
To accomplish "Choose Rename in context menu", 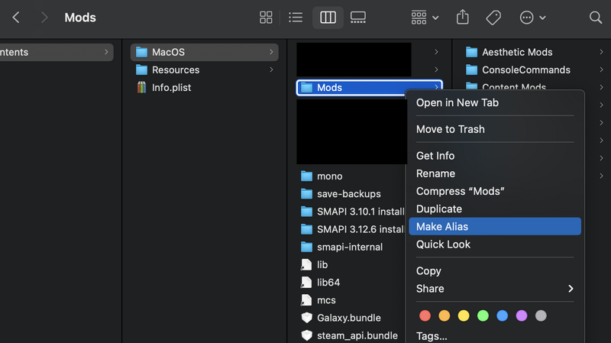I will click(x=495, y=173).
